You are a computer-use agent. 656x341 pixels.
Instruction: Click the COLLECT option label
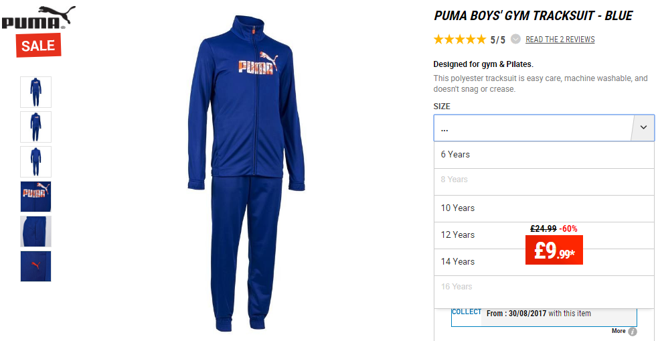467,312
